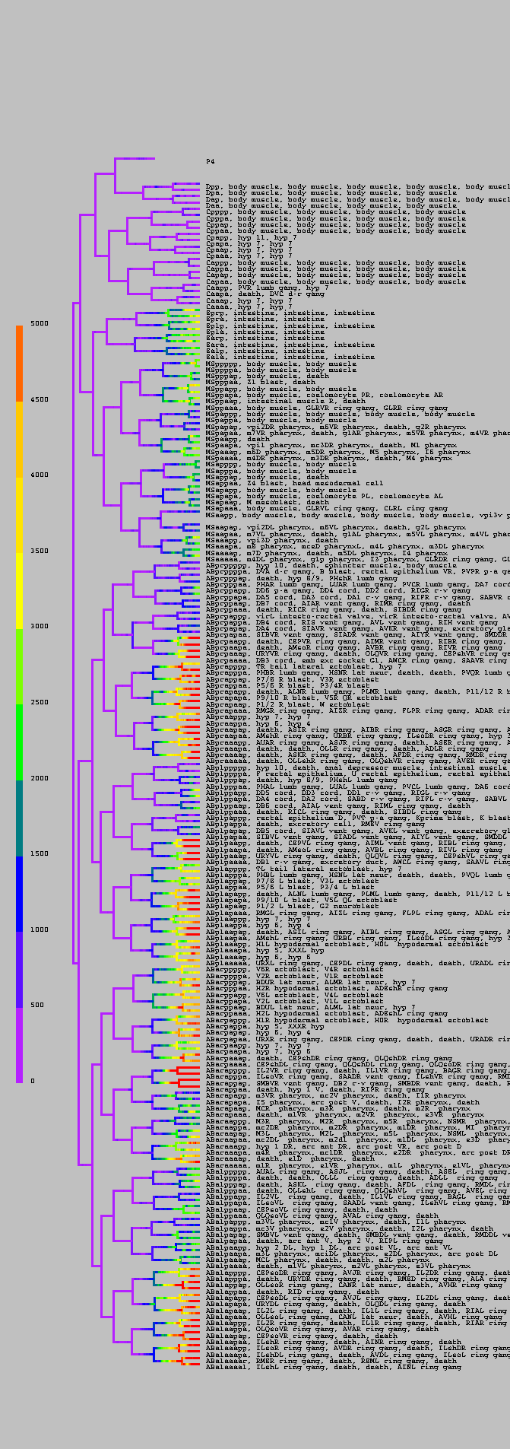Pick the green 2000-2500 color band

(x=20, y=742)
